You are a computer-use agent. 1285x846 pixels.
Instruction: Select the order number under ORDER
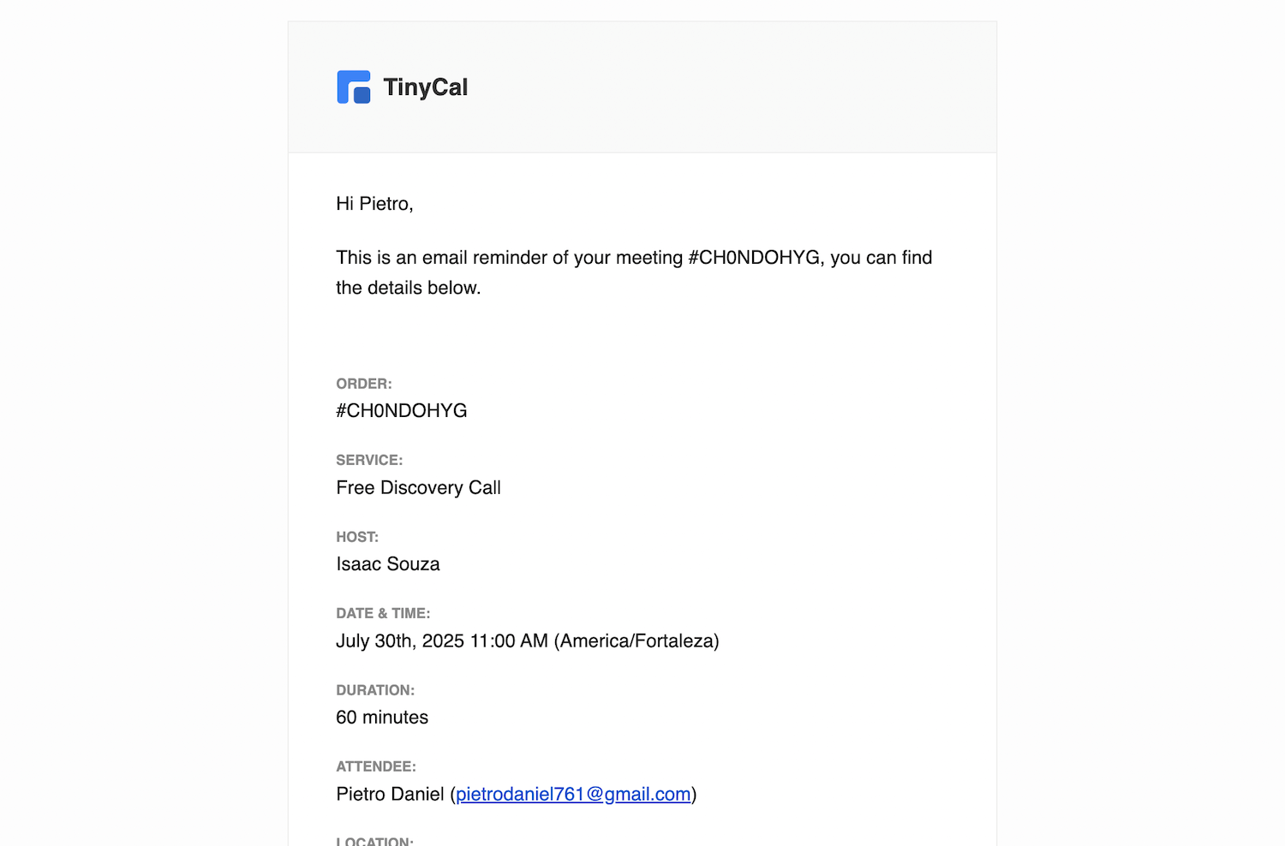402,411
